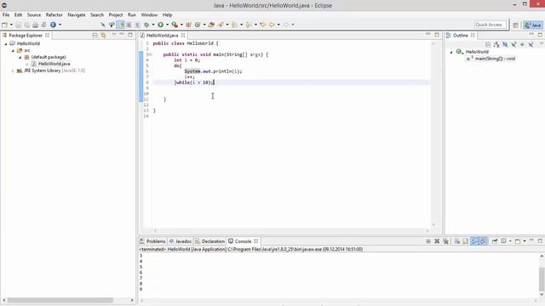Open the Run dropdown arrow
The height and width of the screenshot is (306, 545).
[x=167, y=25]
